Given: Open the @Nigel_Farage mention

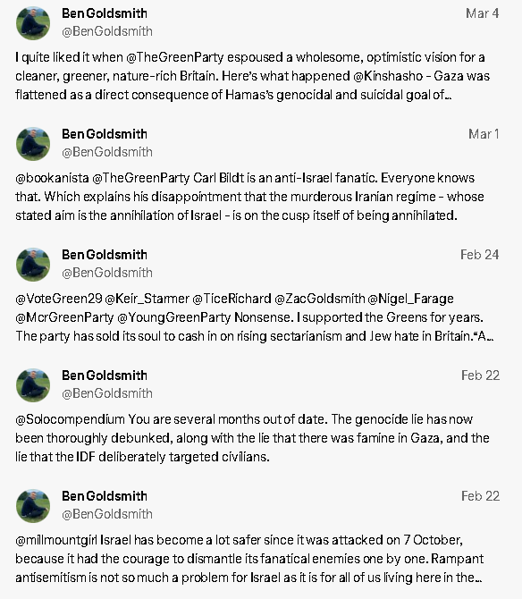Looking at the screenshot, I should coord(411,299).
